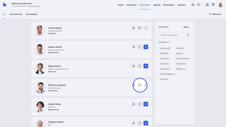Open Agenda page
This screenshot has width=226, height=127.
(x=157, y=5)
